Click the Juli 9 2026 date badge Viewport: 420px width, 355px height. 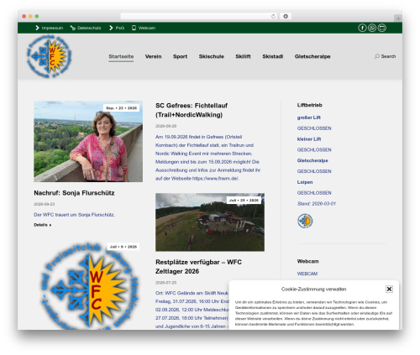(x=123, y=247)
